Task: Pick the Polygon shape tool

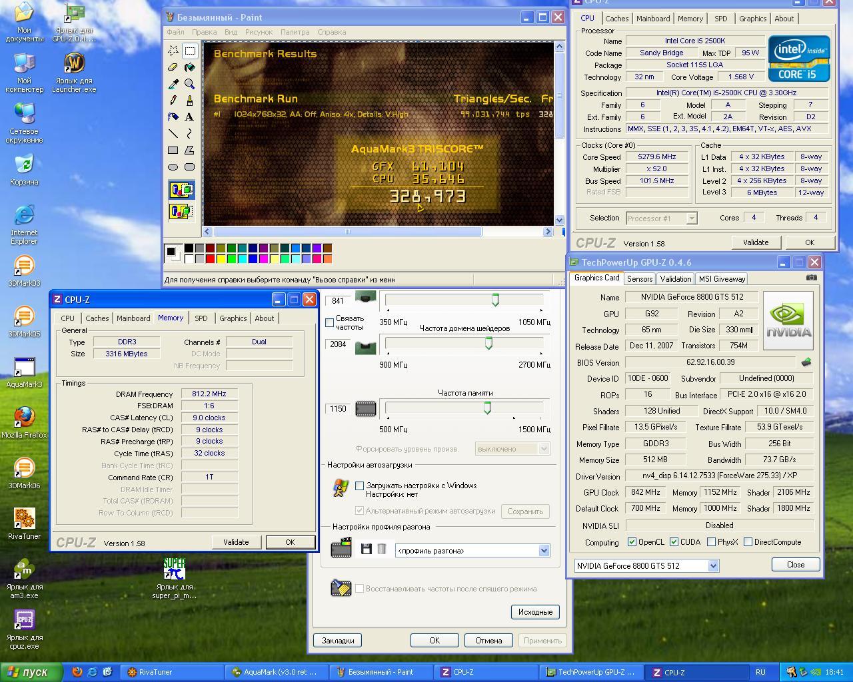Action: (x=189, y=151)
